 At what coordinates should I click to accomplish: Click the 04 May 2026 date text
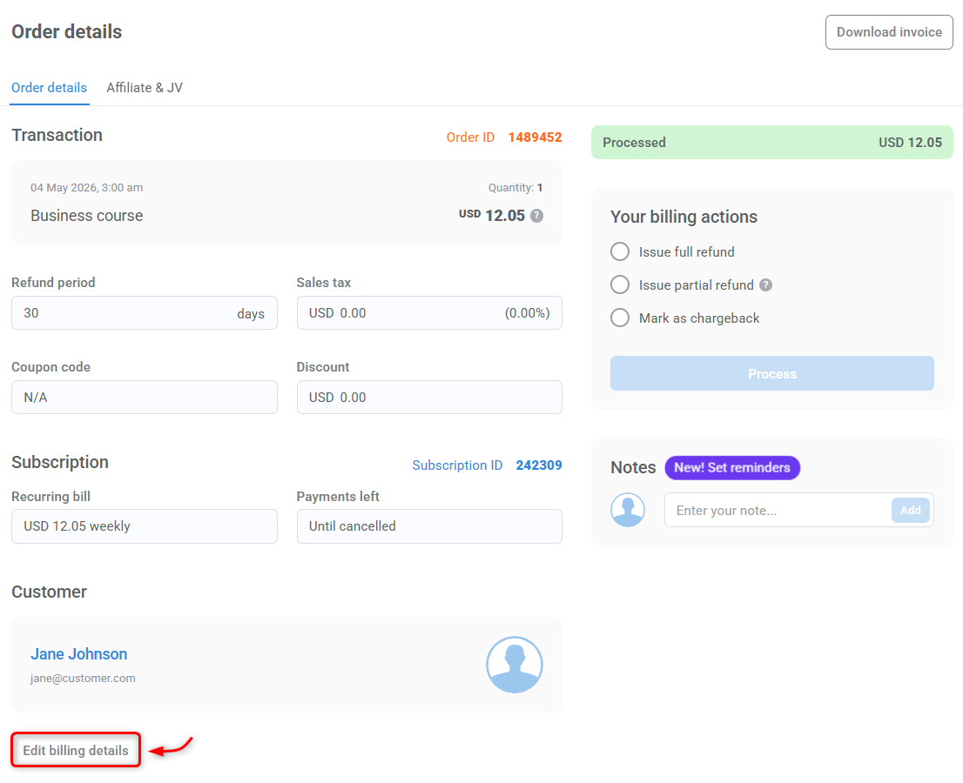pyautogui.click(x=86, y=188)
